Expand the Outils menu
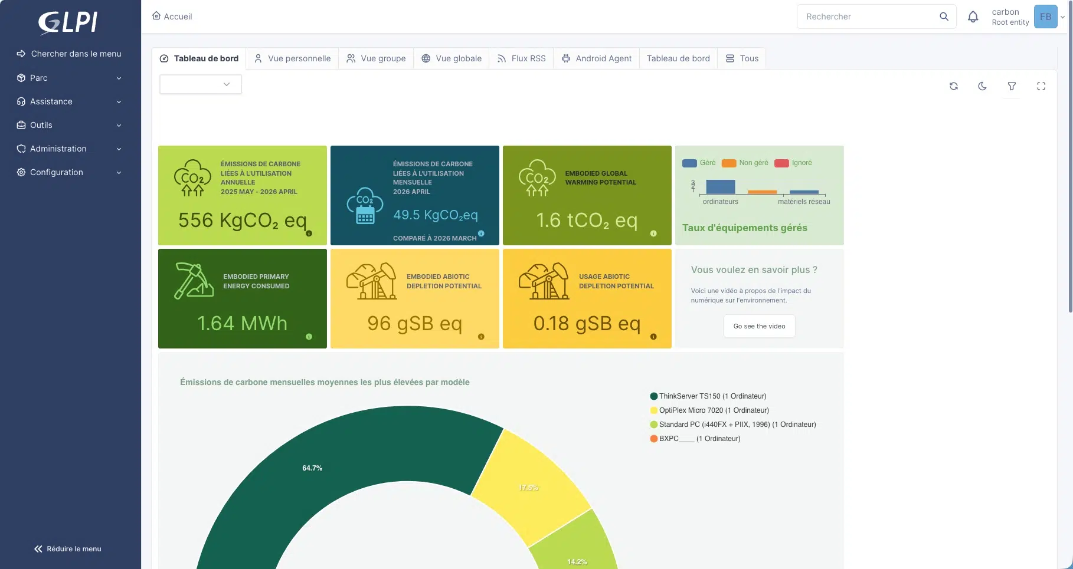The width and height of the screenshot is (1073, 569). click(69, 125)
